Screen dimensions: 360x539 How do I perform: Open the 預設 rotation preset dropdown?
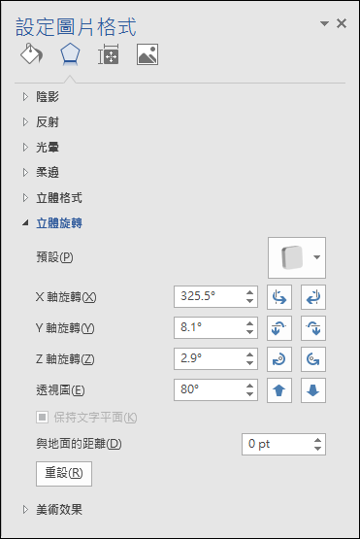pyautogui.click(x=297, y=257)
